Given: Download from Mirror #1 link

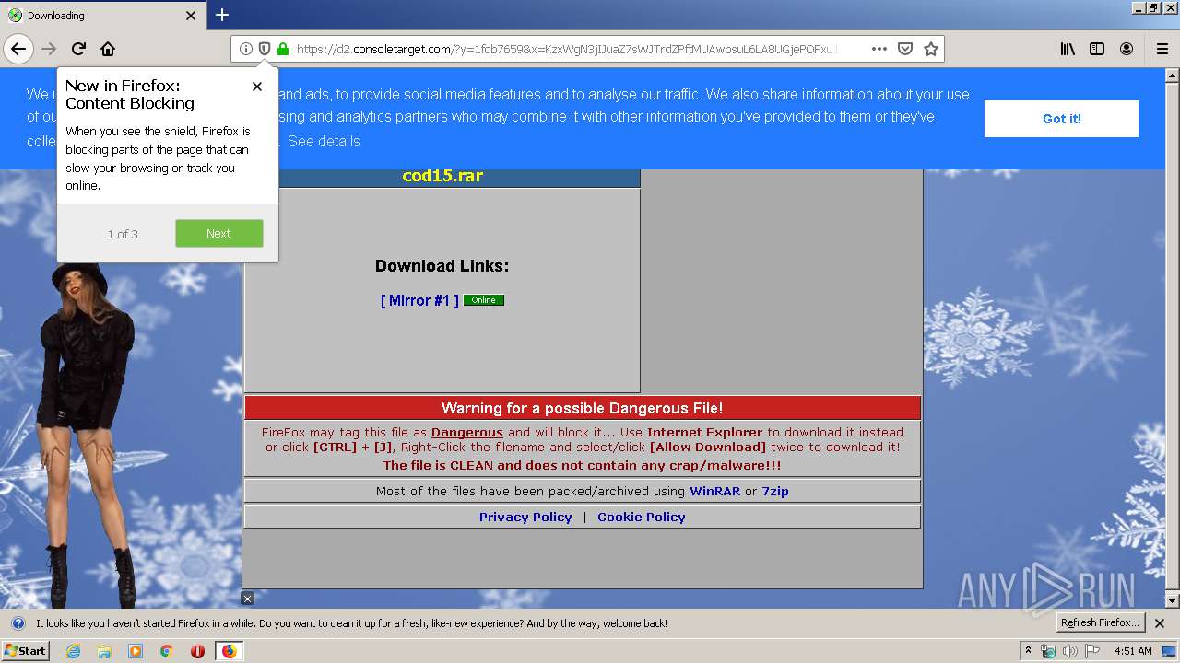Looking at the screenshot, I should 419,300.
